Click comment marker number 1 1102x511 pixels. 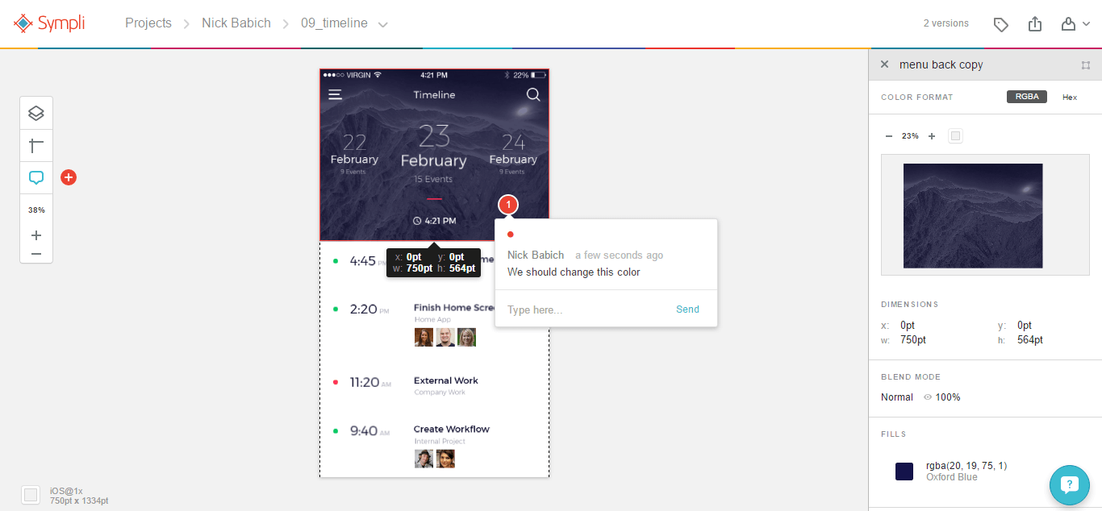508,205
